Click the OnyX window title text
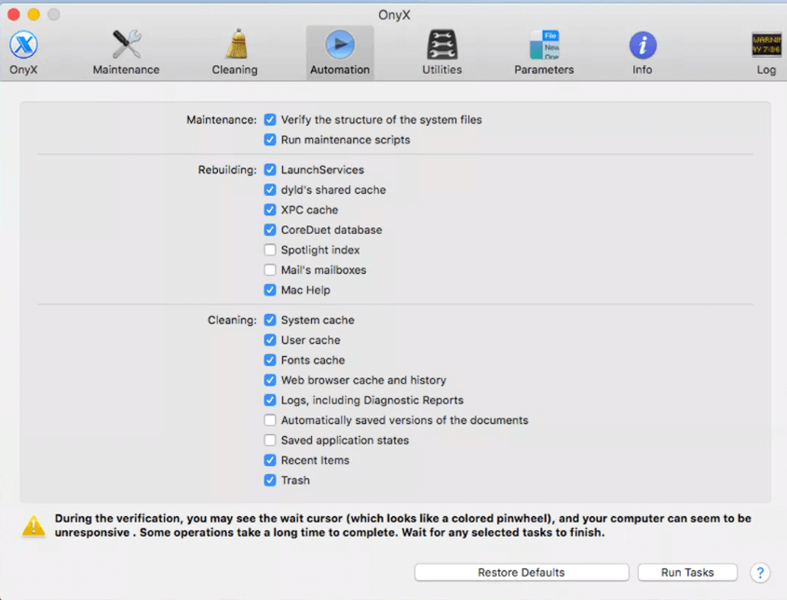Viewport: 787px width, 600px height. (394, 15)
